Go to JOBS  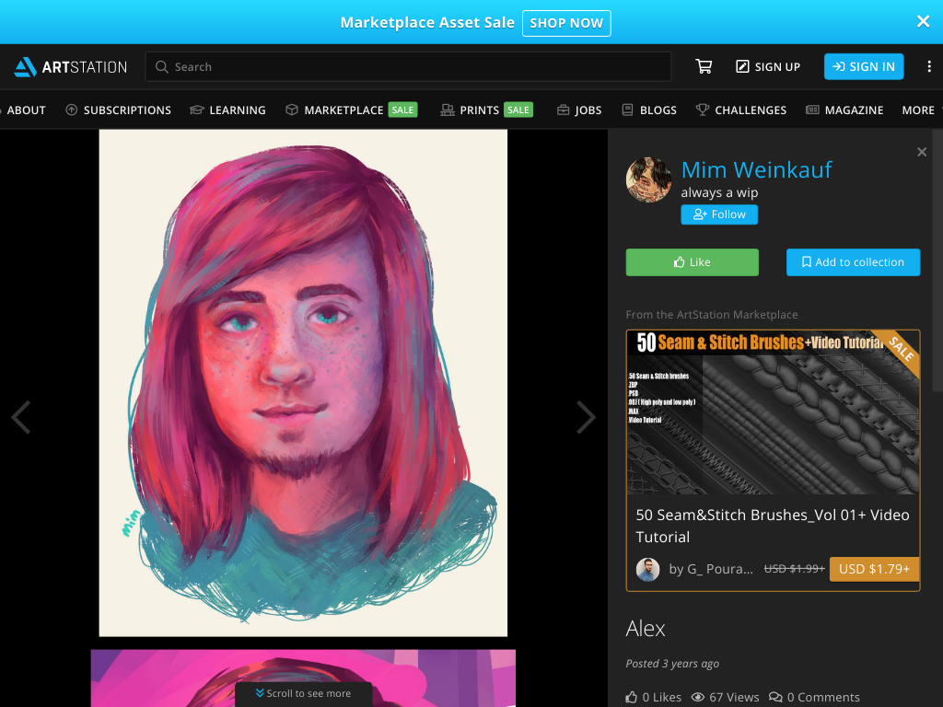(x=579, y=110)
